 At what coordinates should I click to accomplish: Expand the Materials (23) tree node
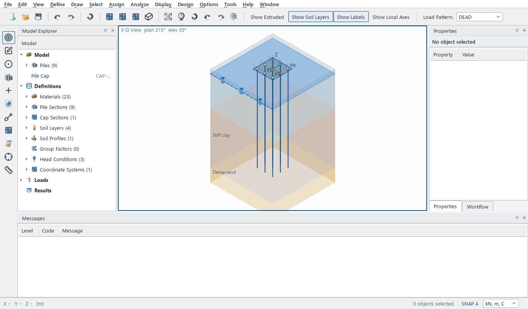coord(27,97)
